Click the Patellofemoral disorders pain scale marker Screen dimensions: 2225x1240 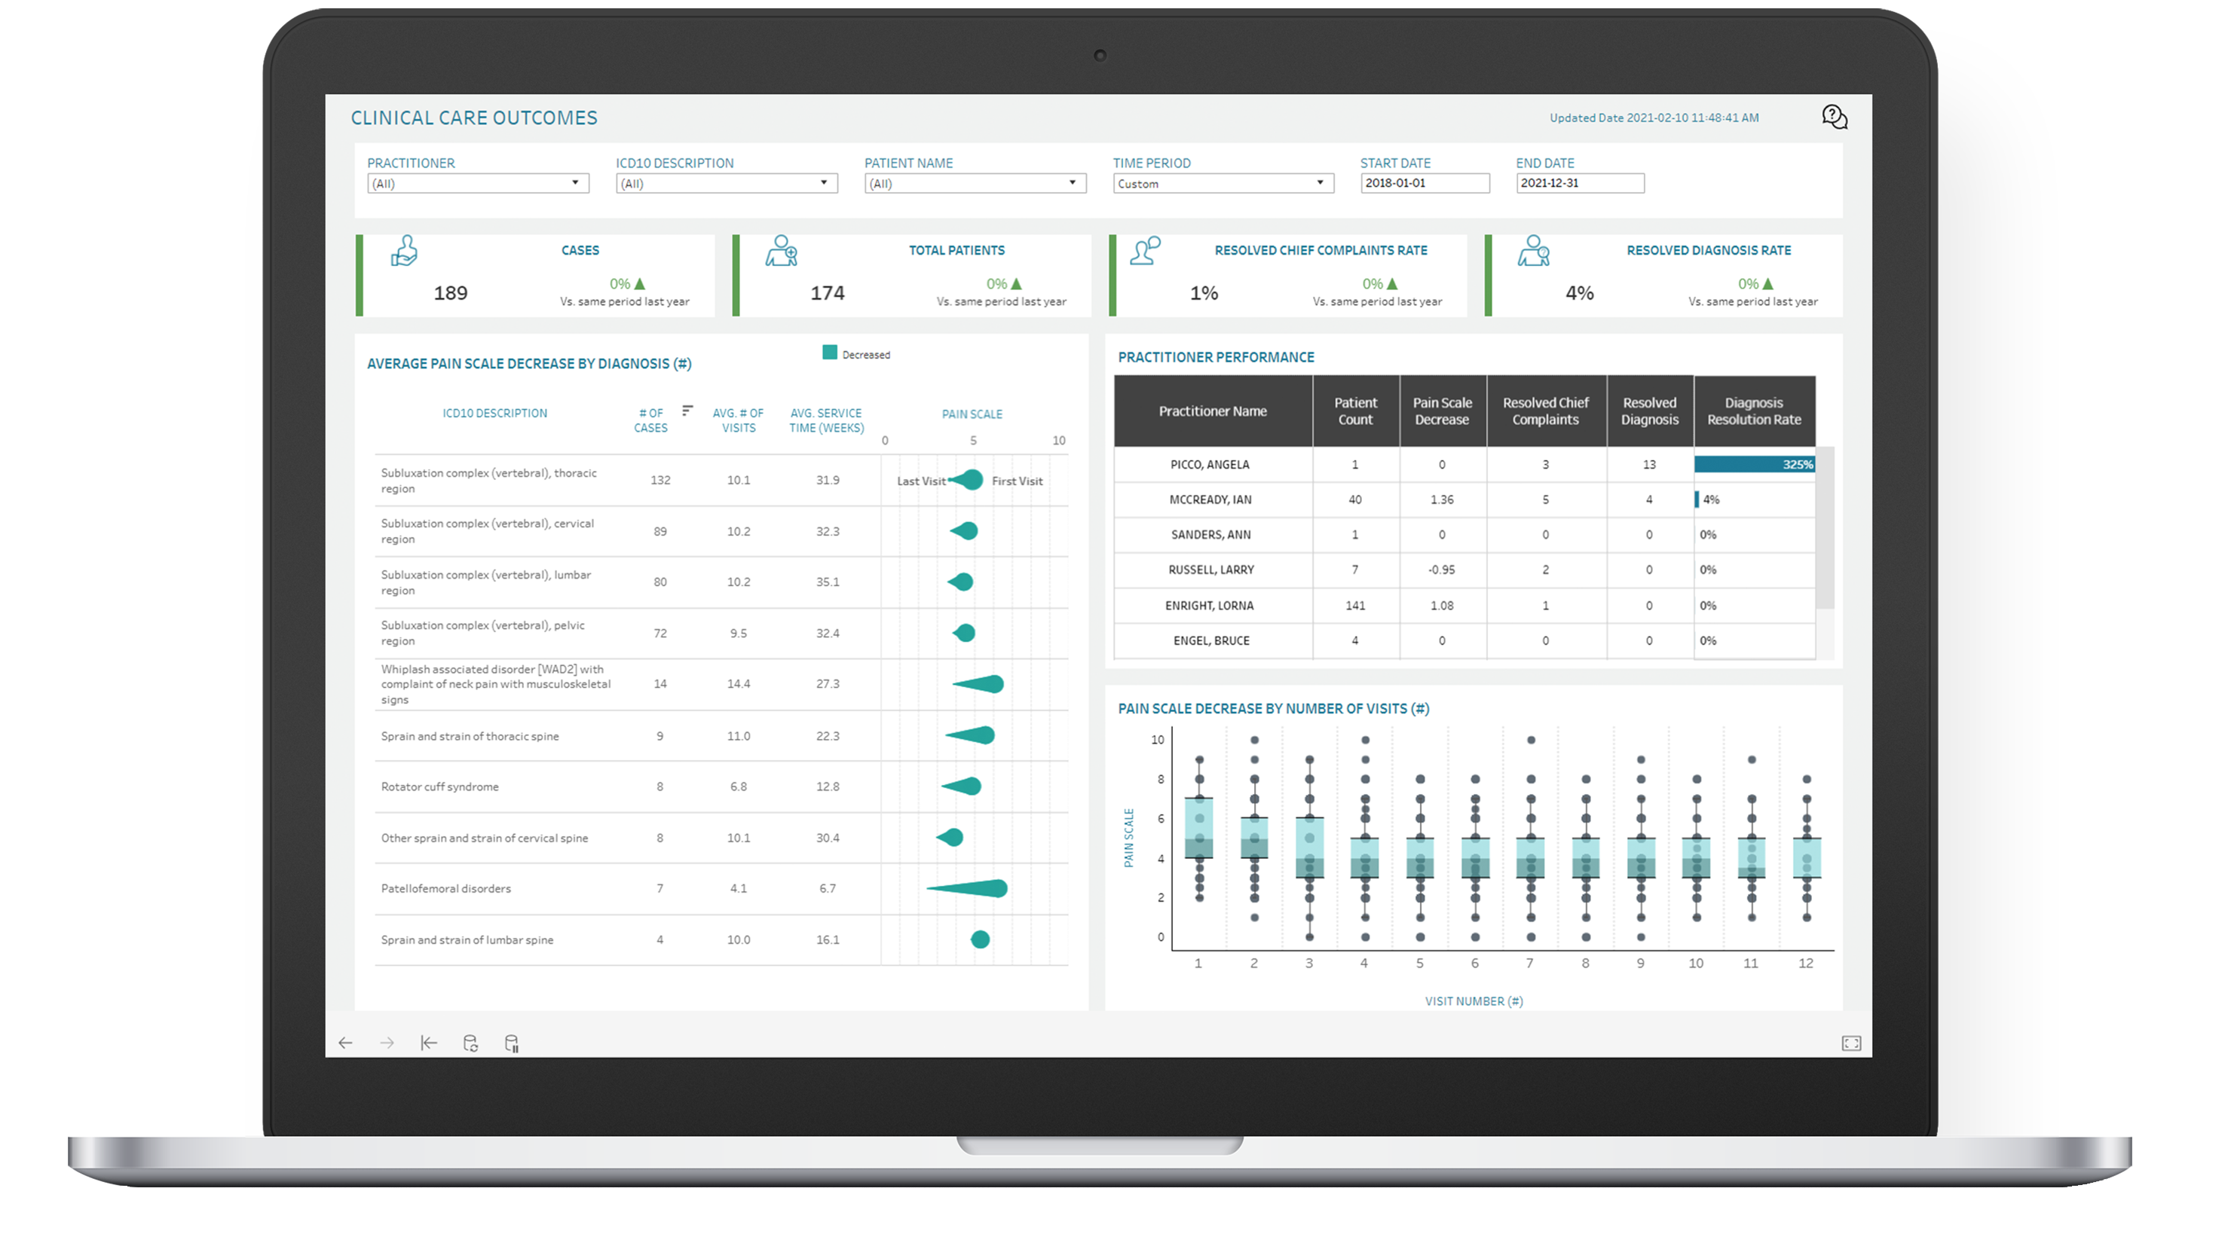point(967,888)
